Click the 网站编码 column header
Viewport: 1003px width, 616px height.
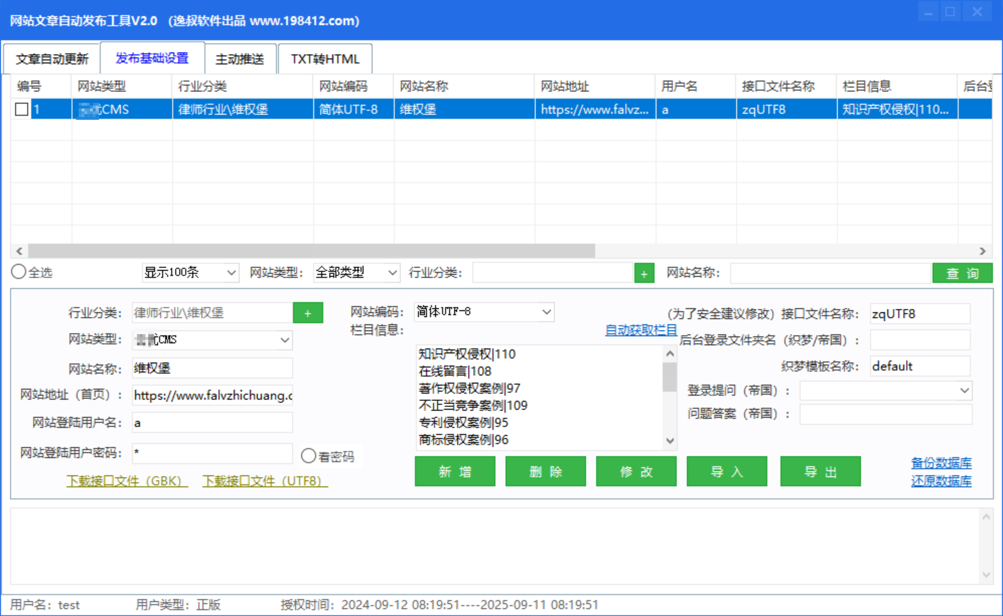tap(353, 87)
